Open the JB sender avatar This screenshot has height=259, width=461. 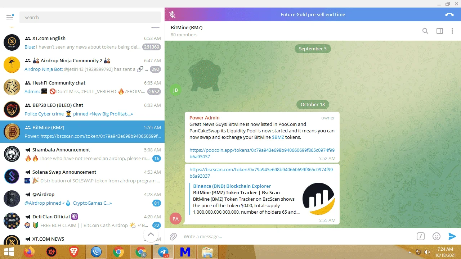point(175,90)
